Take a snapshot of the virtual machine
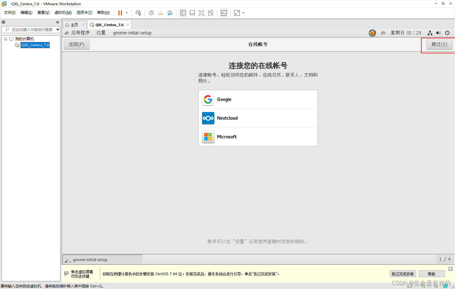 coord(151,13)
